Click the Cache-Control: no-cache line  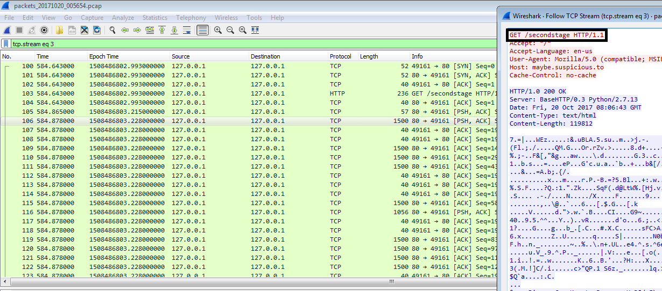pos(553,75)
